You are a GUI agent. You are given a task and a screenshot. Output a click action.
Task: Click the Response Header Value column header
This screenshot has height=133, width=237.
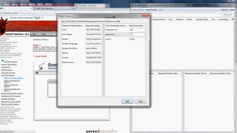(x=220, y=73)
